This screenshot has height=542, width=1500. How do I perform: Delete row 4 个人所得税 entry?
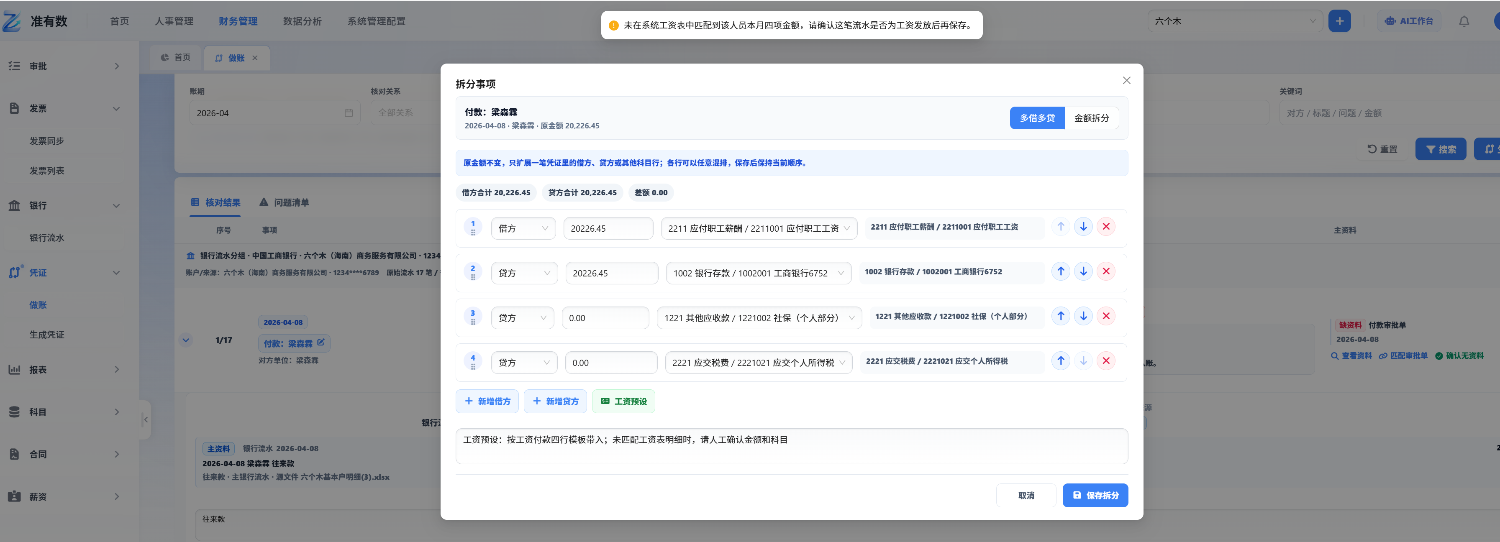coord(1106,361)
